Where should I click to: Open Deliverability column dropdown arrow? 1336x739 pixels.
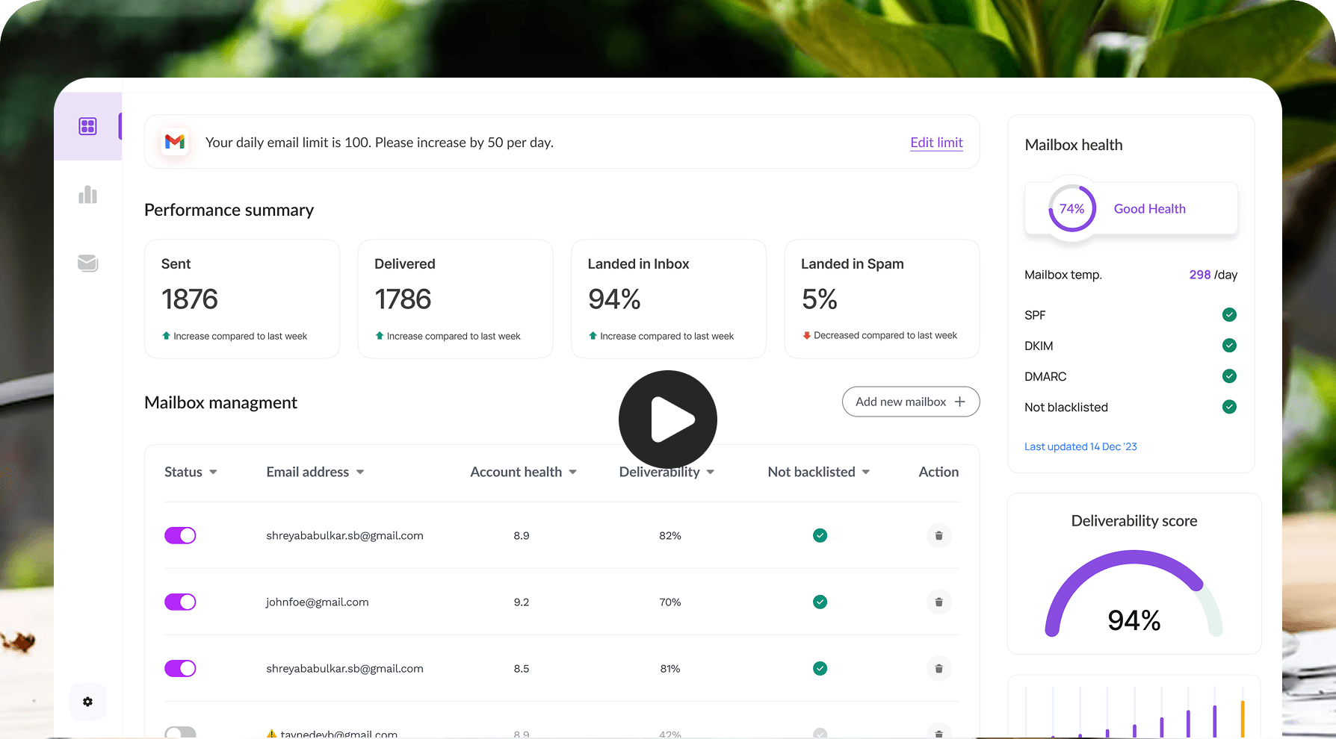coord(711,472)
